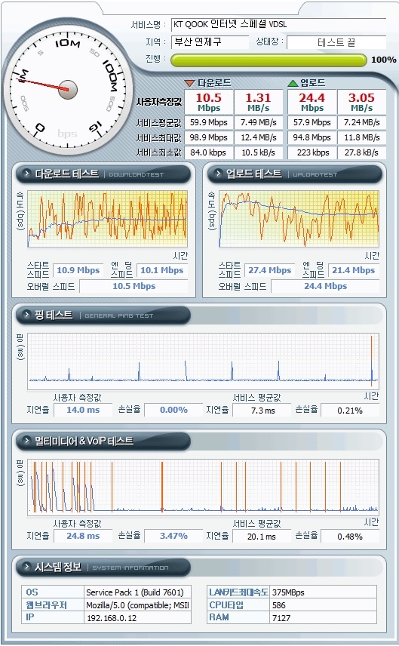Click the green upload triangle icon
The height and width of the screenshot is (646, 399).
tap(293, 83)
